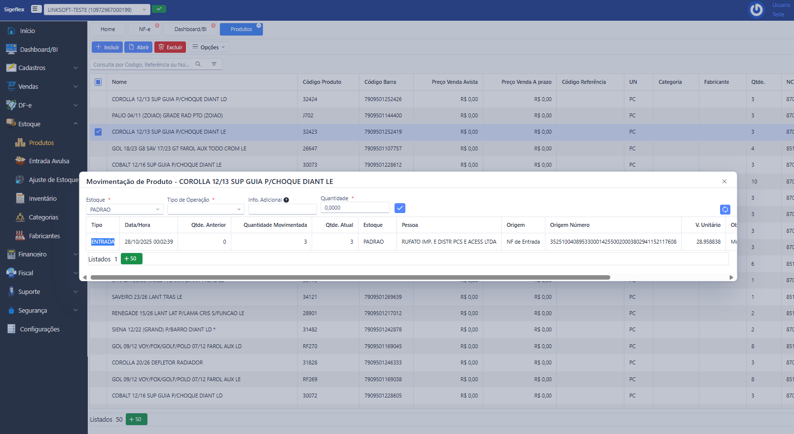This screenshot has height=434, width=794.
Task: Open the filter icon next to search
Action: click(214, 64)
